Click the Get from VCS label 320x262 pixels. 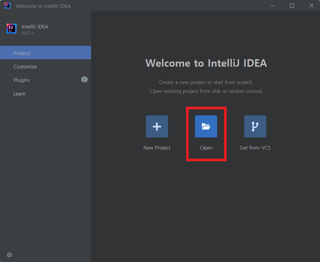click(255, 148)
